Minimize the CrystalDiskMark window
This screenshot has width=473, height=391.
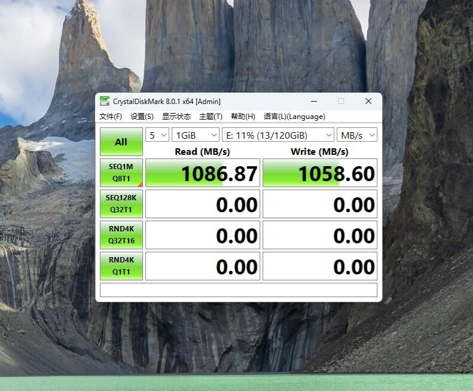coord(314,101)
